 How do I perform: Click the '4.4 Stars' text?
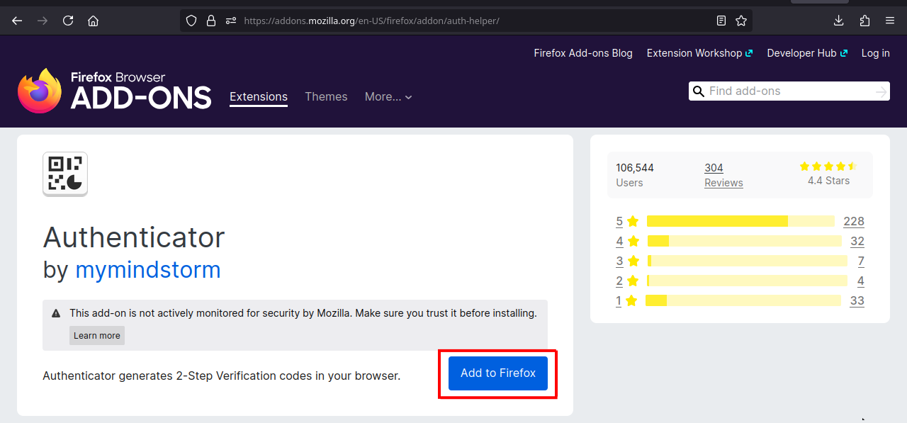point(828,181)
